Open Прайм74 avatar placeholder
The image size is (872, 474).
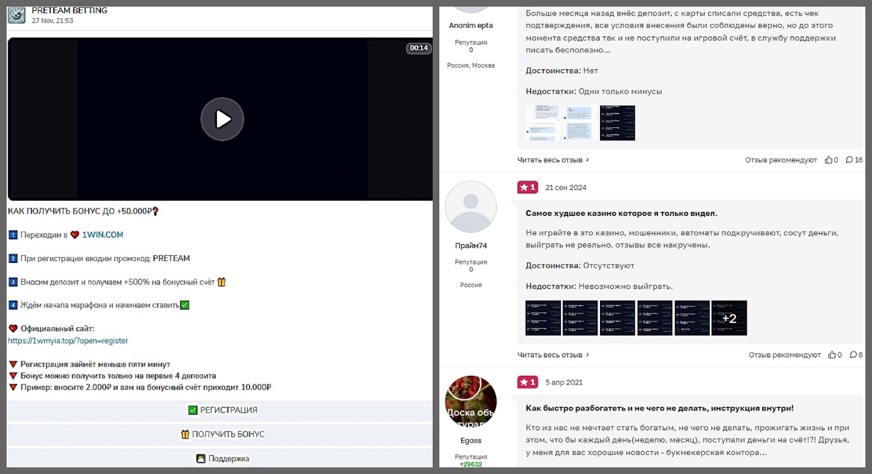point(471,207)
